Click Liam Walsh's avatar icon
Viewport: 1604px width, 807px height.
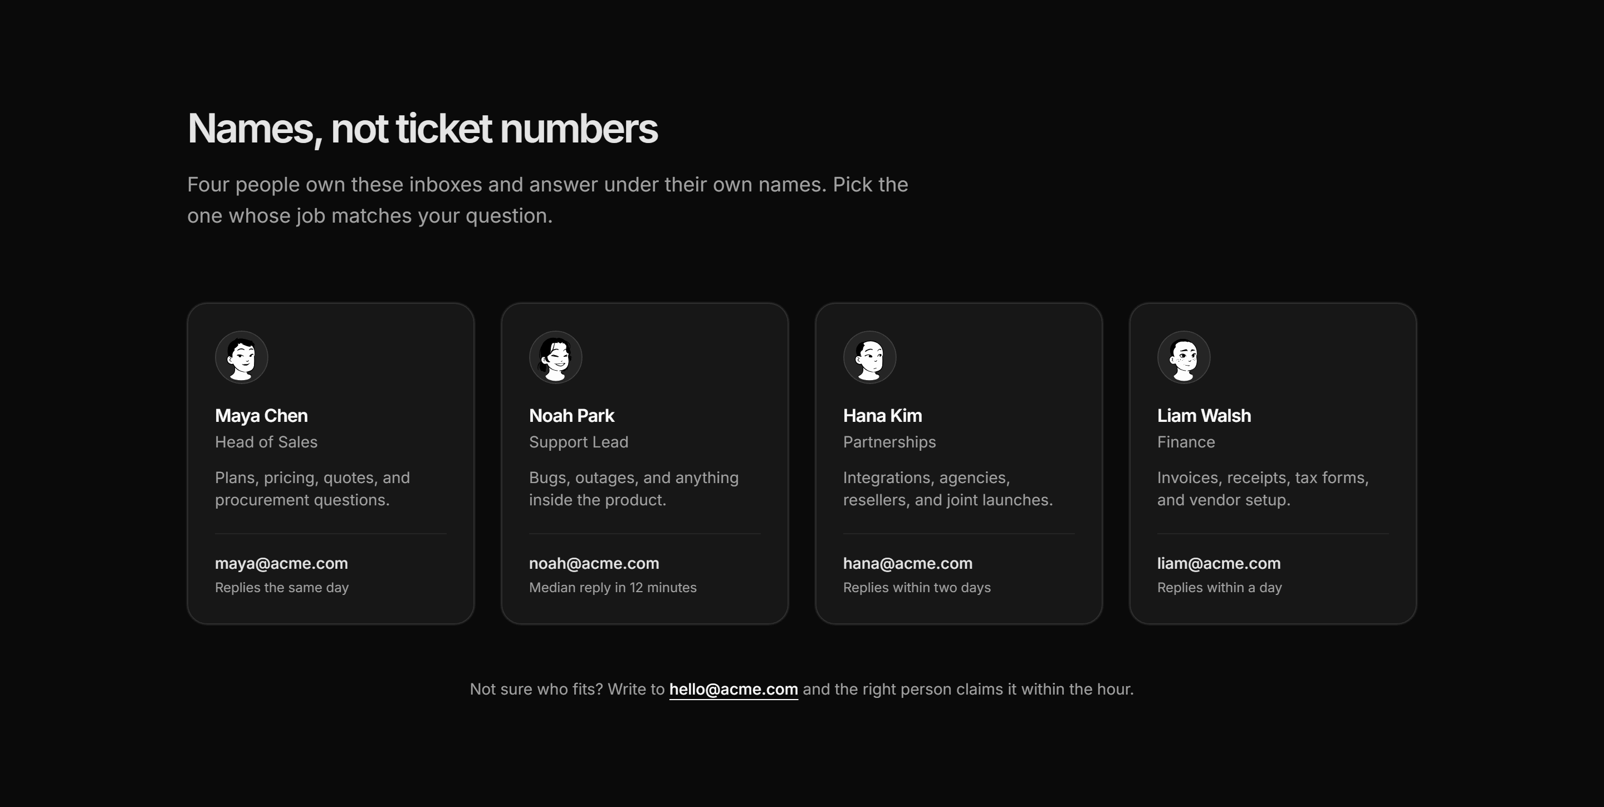pos(1184,357)
